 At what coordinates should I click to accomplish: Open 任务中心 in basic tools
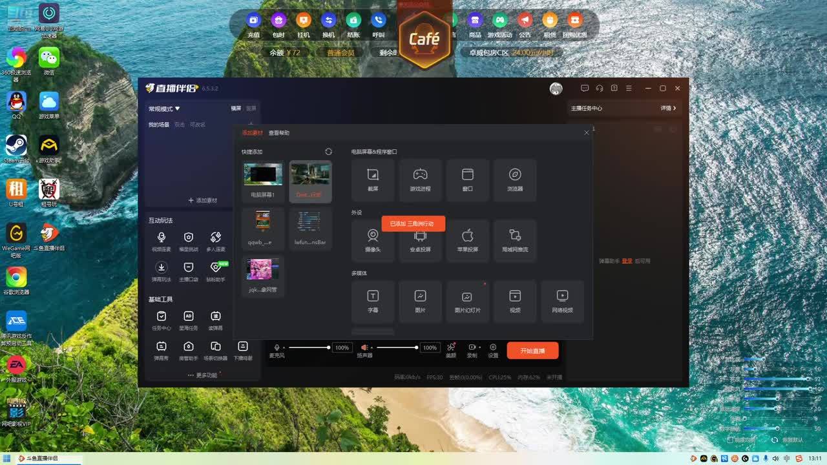(162, 320)
